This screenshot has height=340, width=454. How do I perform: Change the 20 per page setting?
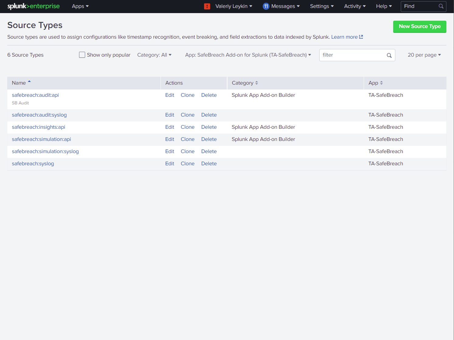tap(424, 55)
